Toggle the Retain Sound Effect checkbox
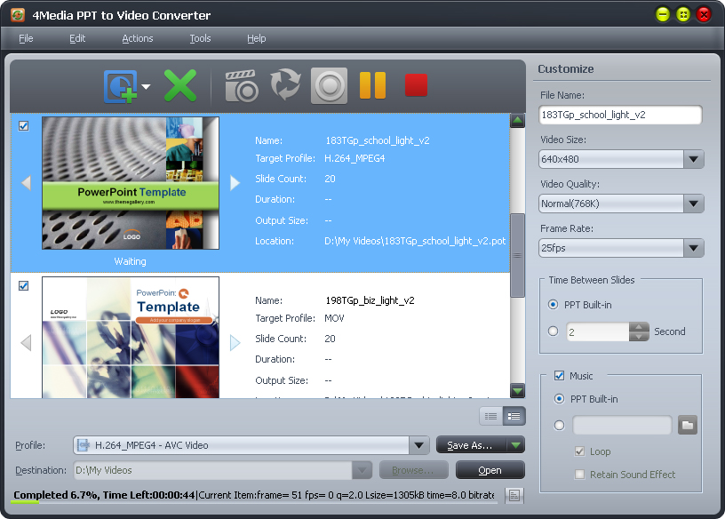This screenshot has height=519, width=725. click(x=579, y=475)
